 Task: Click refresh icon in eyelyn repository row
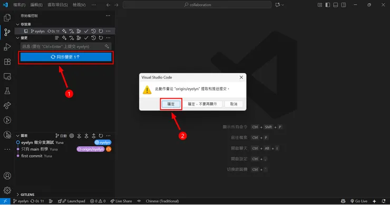coord(101,31)
